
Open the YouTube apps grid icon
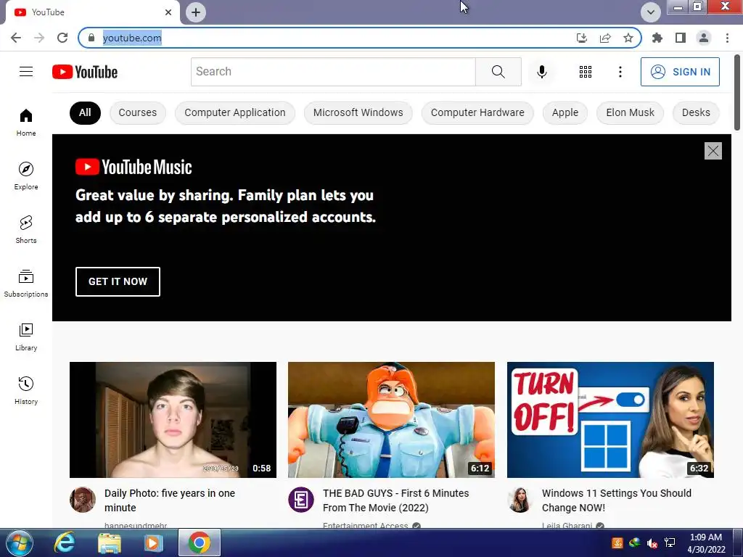(586, 72)
